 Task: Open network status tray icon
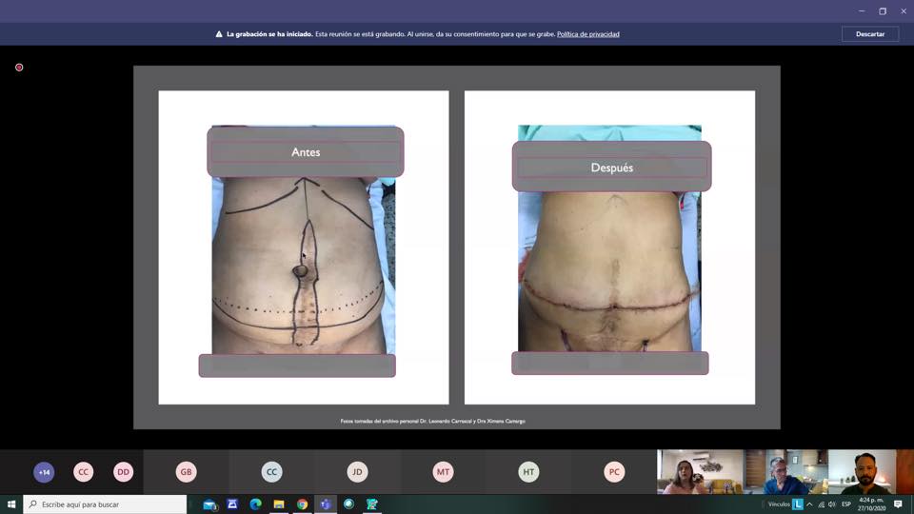822,504
